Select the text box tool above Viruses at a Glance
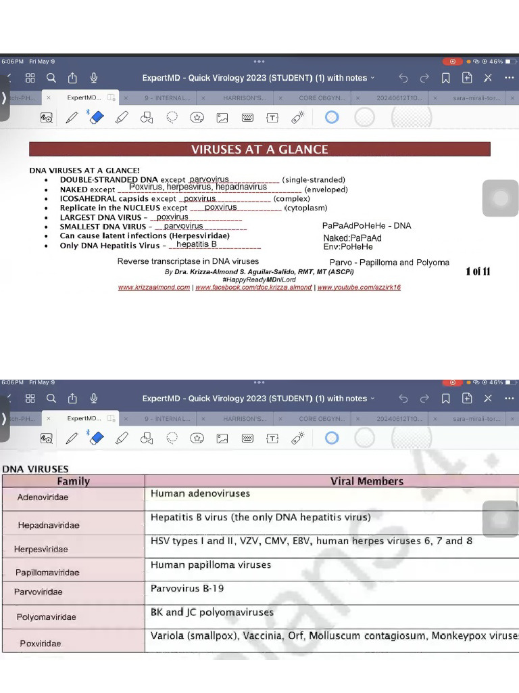Viewport: 519px width, 693px height. (x=273, y=118)
